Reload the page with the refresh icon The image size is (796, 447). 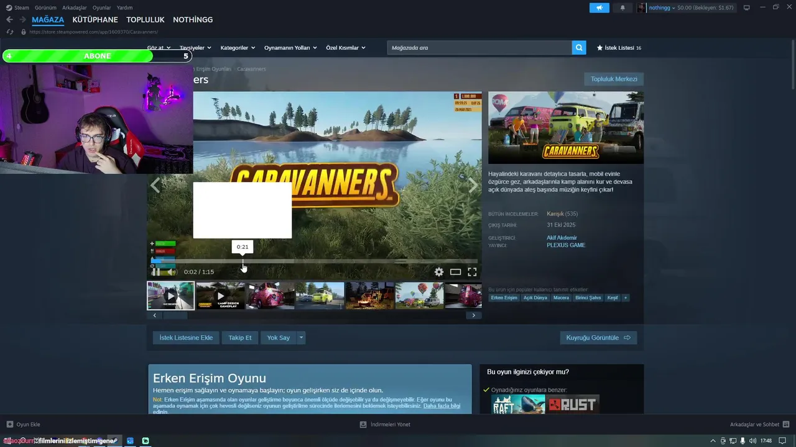(x=9, y=32)
